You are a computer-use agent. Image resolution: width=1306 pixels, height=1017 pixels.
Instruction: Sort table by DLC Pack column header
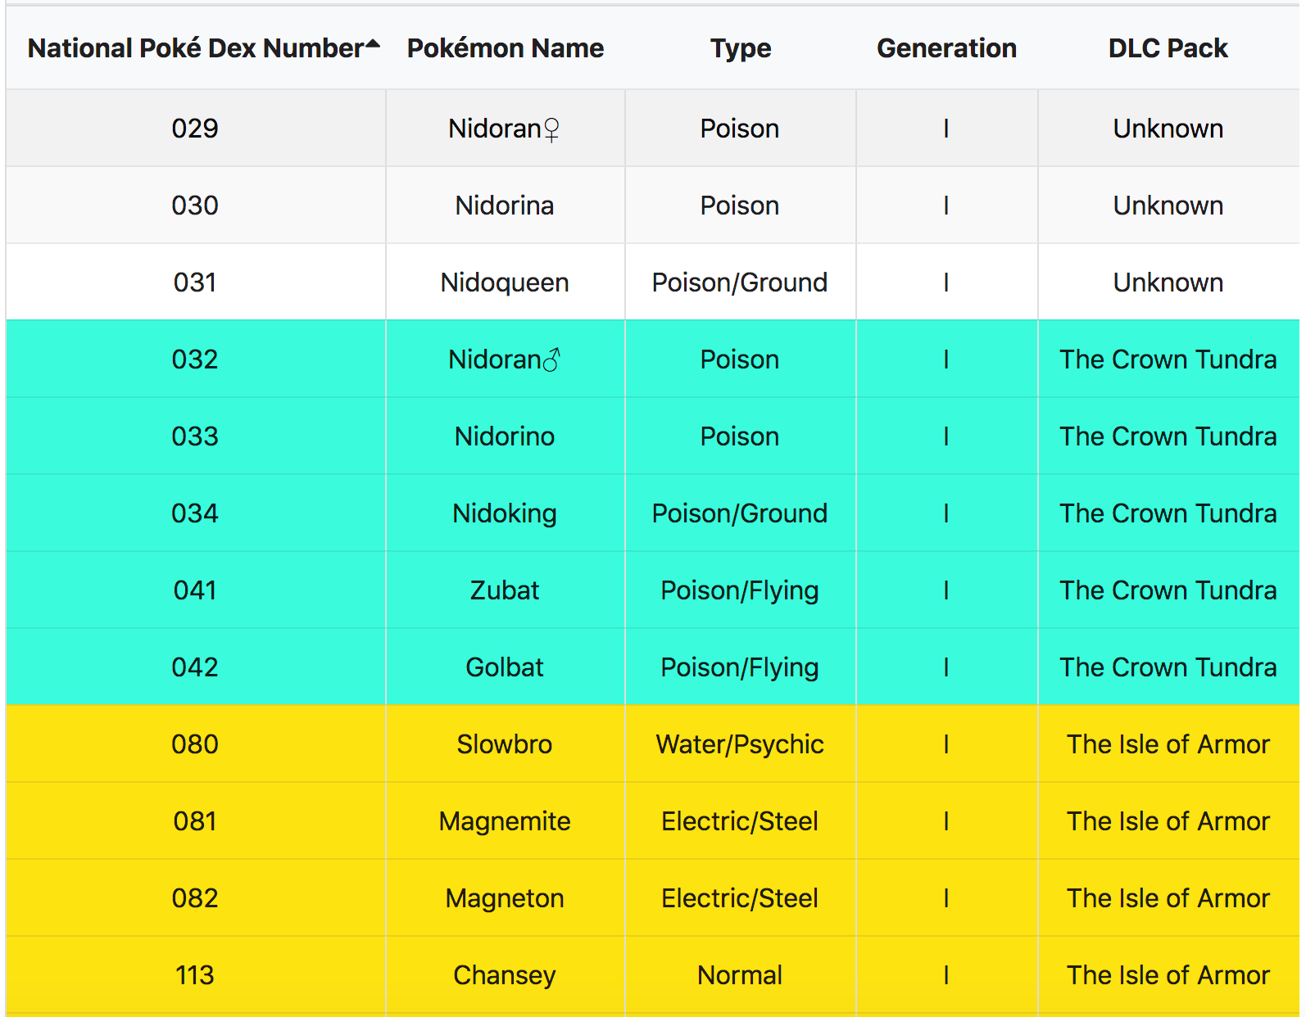point(1168,48)
